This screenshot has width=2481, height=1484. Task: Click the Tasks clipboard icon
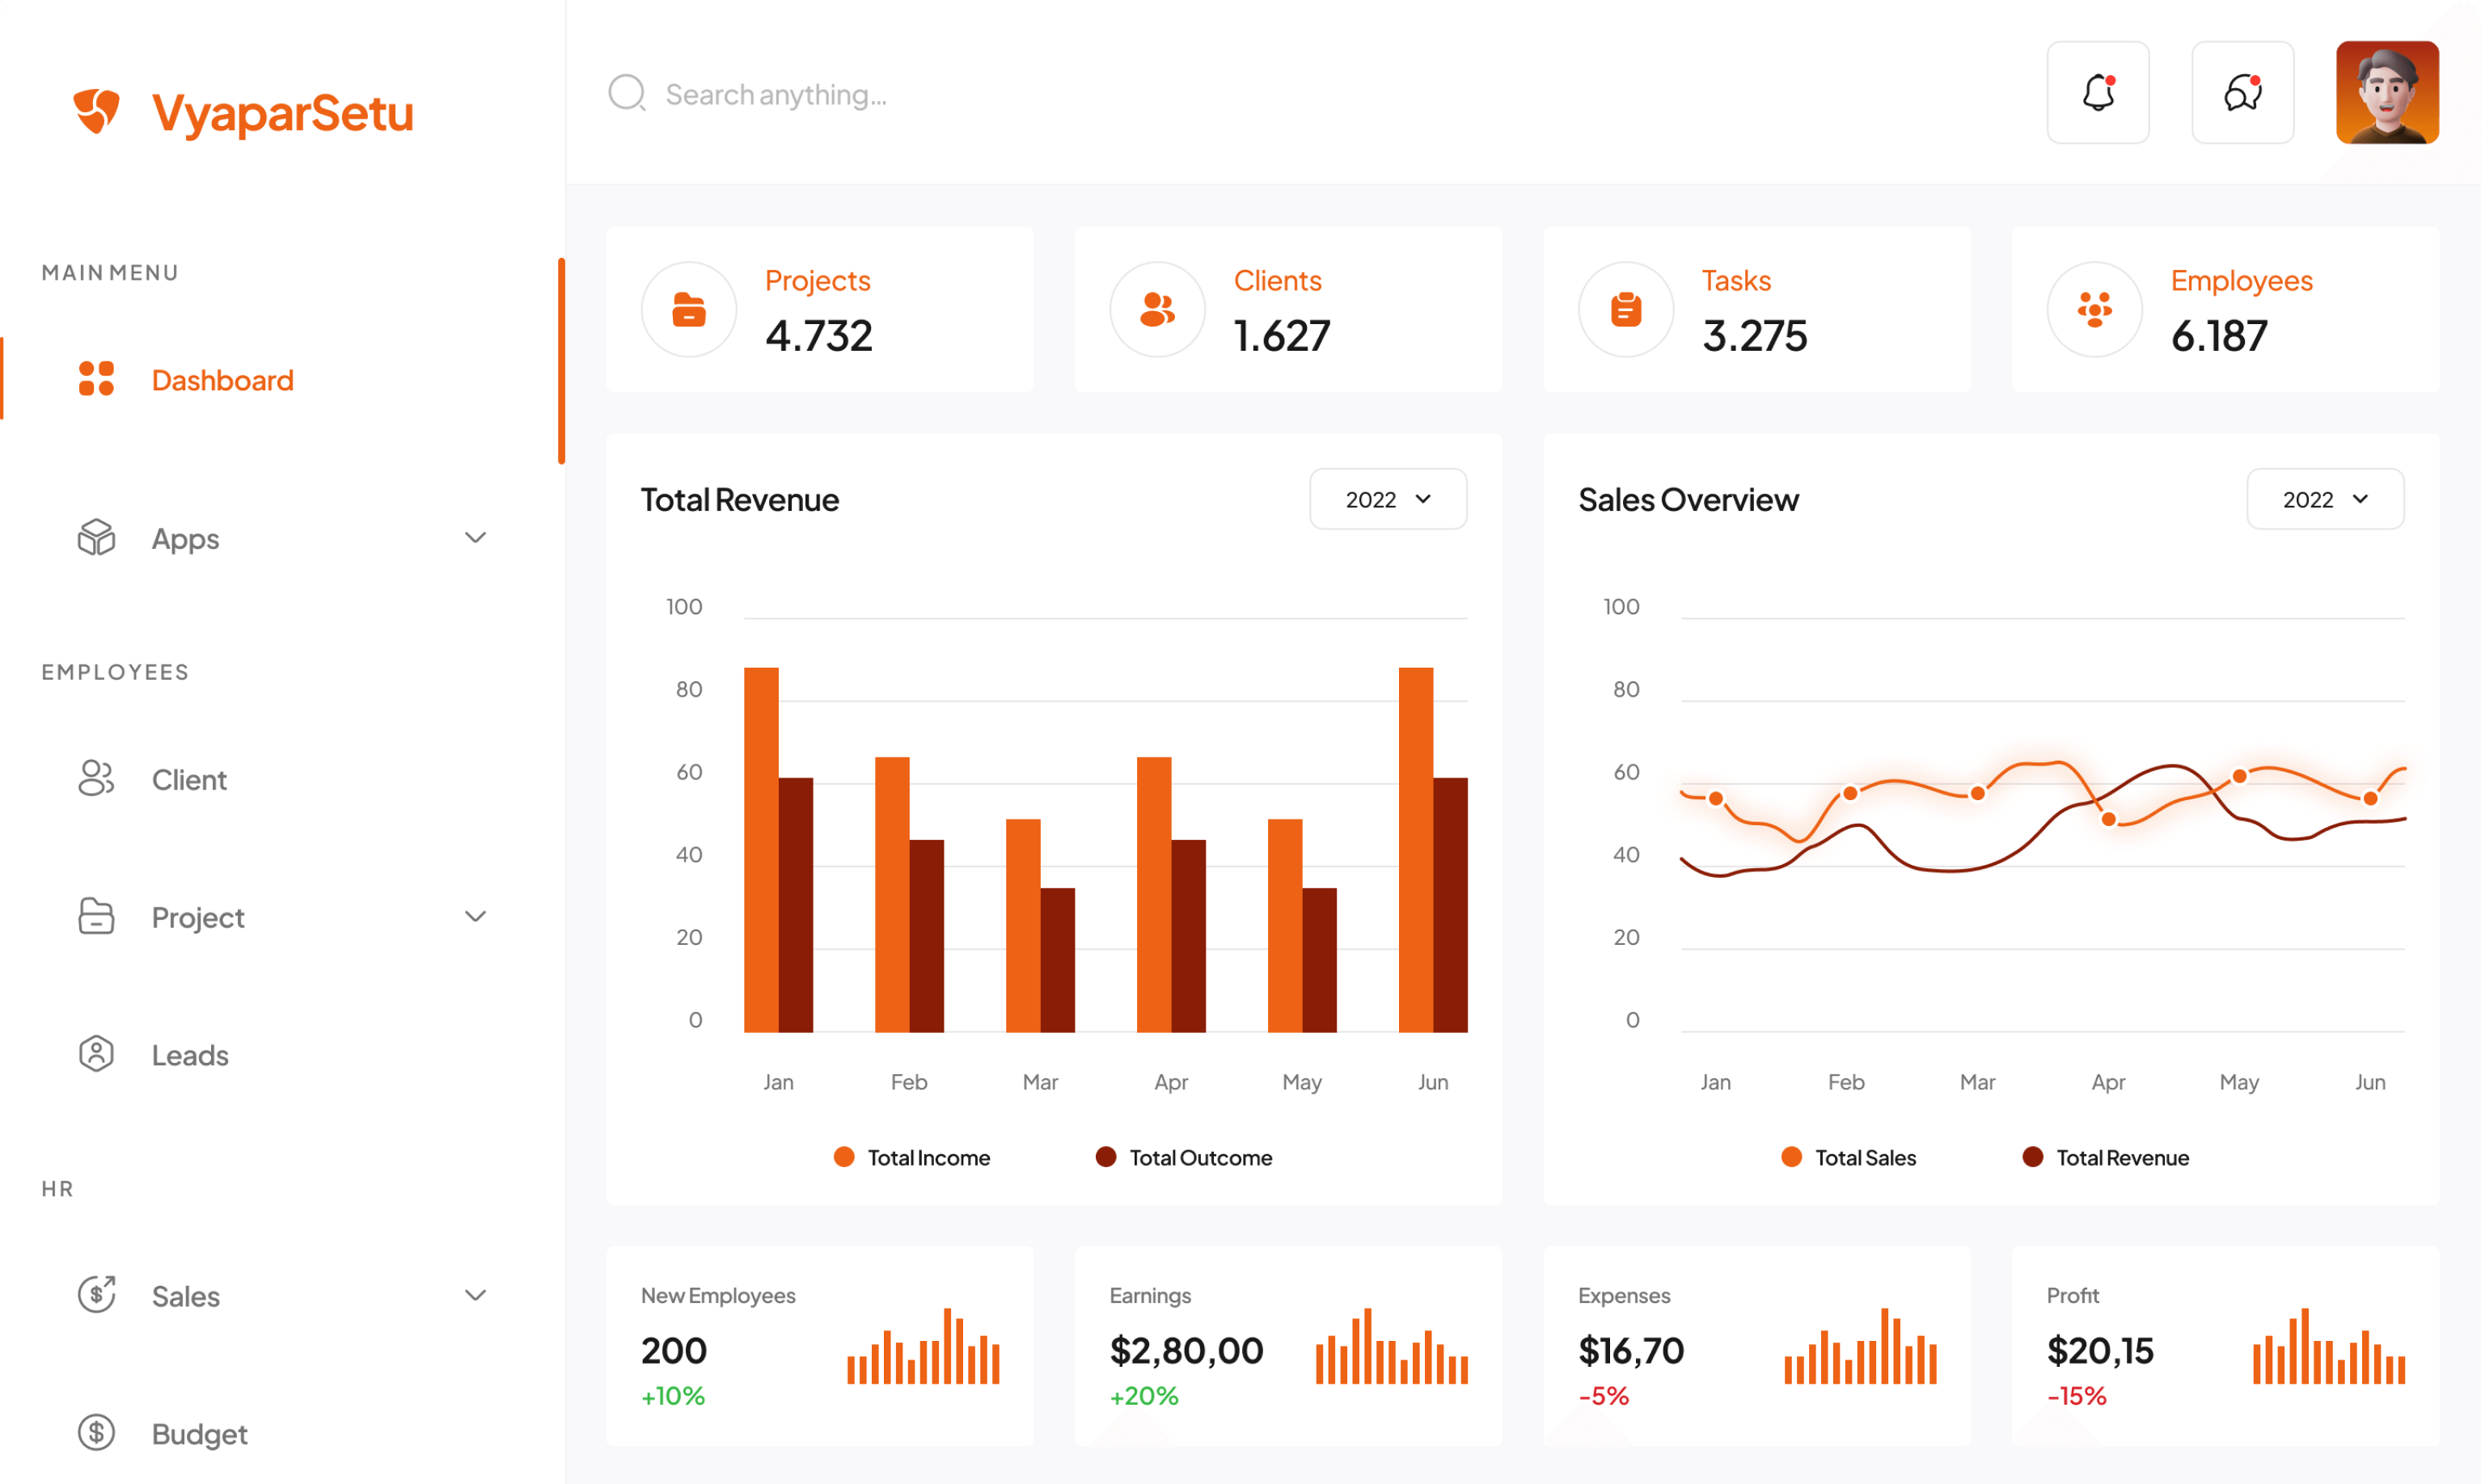click(1625, 310)
